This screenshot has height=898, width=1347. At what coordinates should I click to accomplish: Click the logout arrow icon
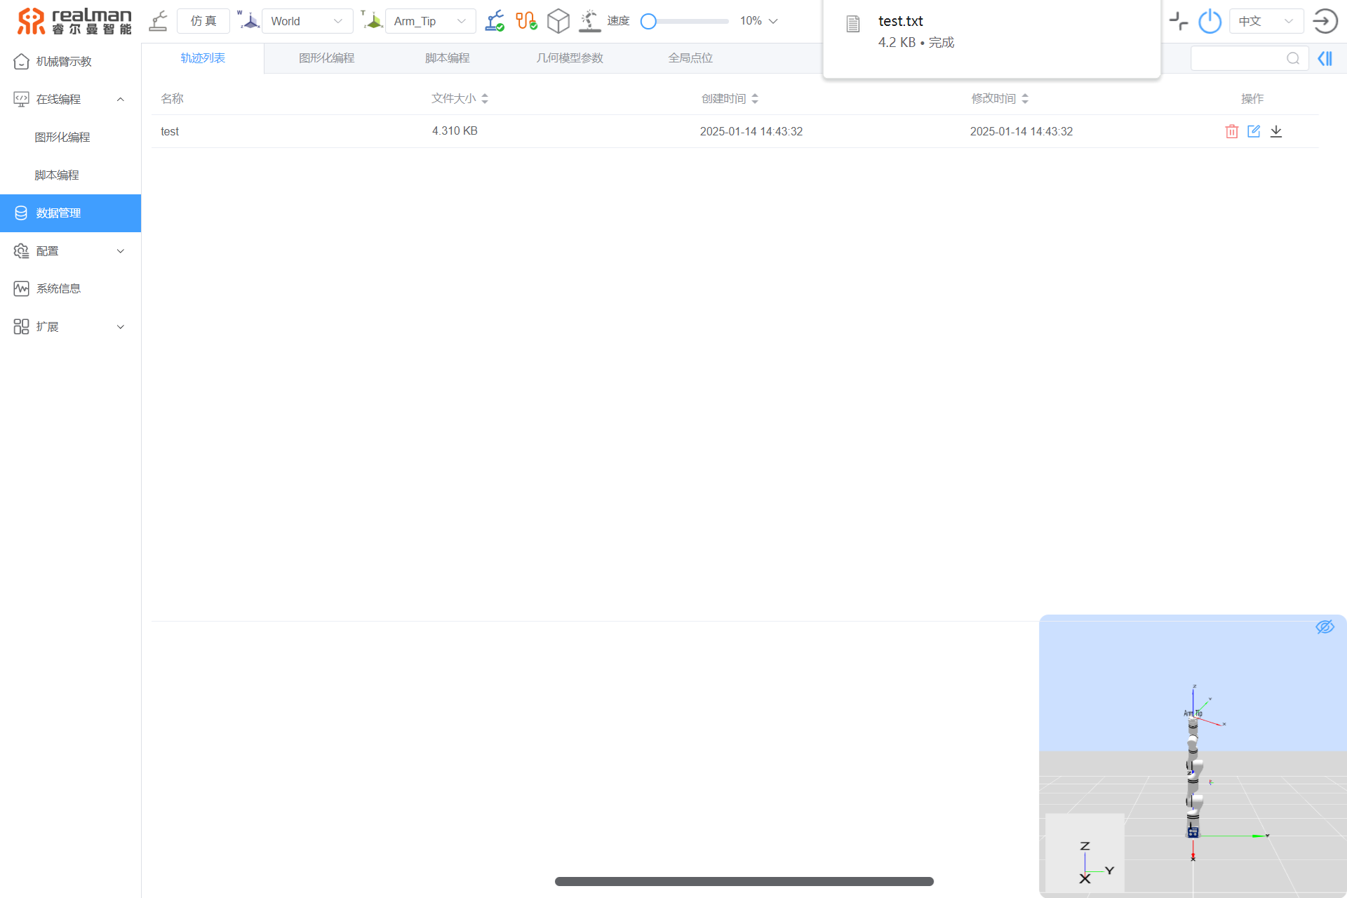click(1325, 21)
